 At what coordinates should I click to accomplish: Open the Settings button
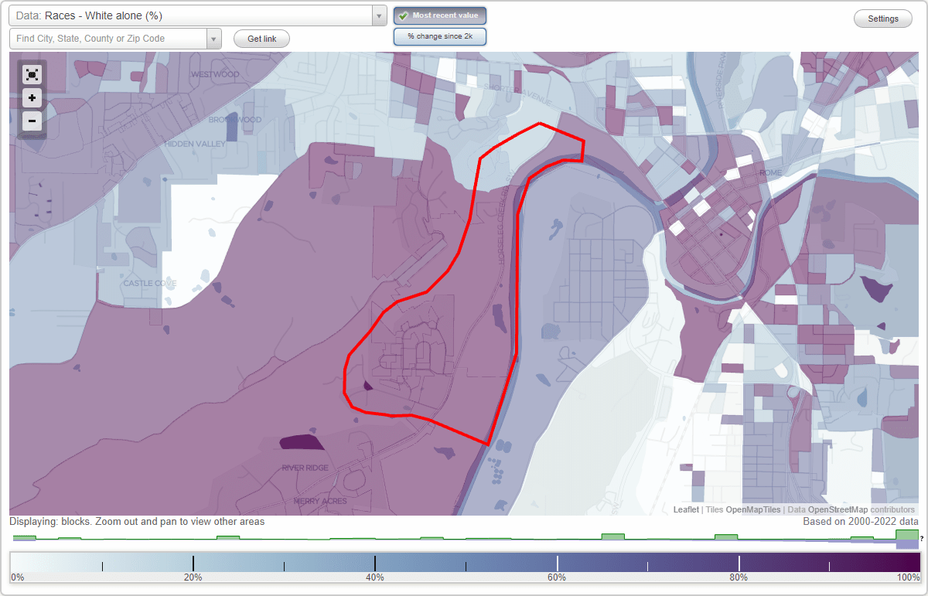coord(883,19)
